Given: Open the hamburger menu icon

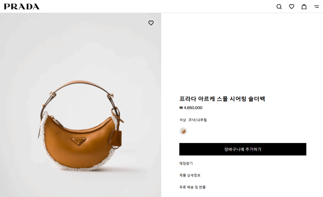Looking at the screenshot, I should [x=317, y=7].
